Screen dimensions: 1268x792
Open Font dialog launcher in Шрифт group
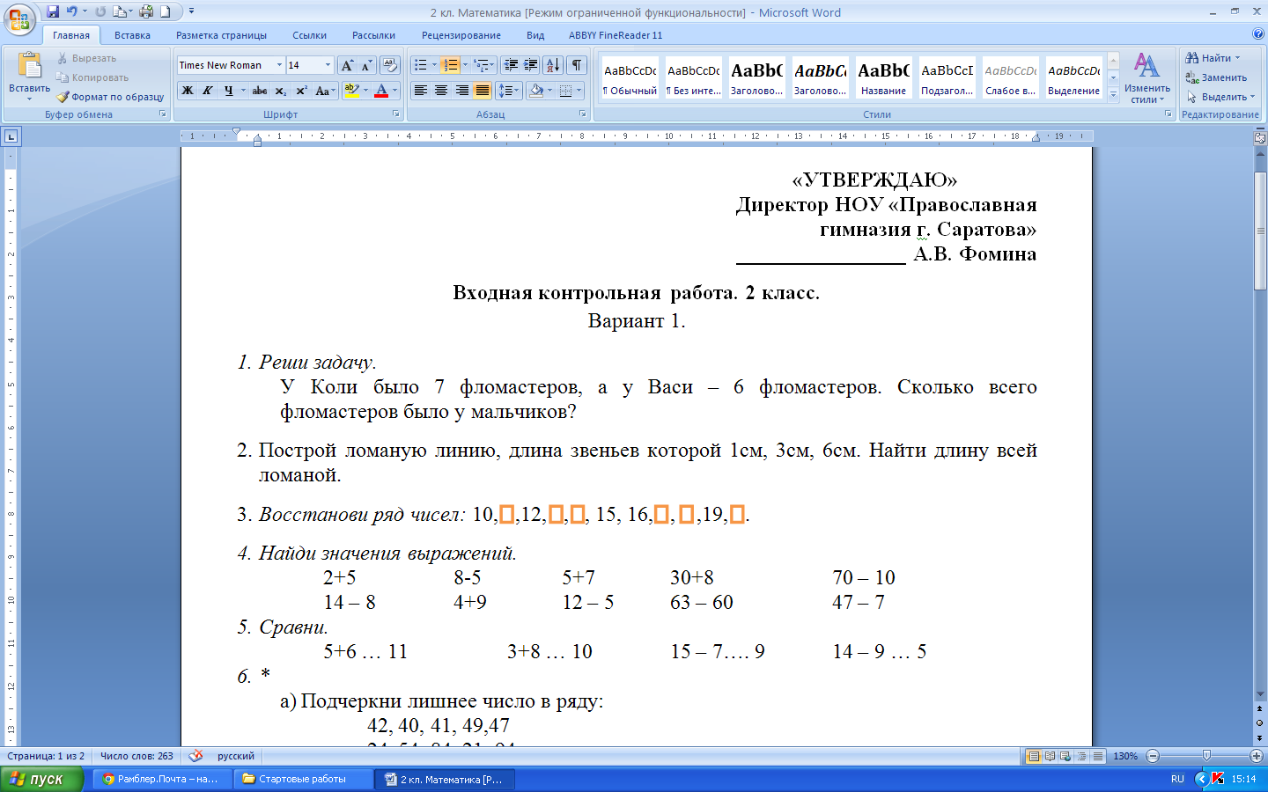[x=396, y=114]
